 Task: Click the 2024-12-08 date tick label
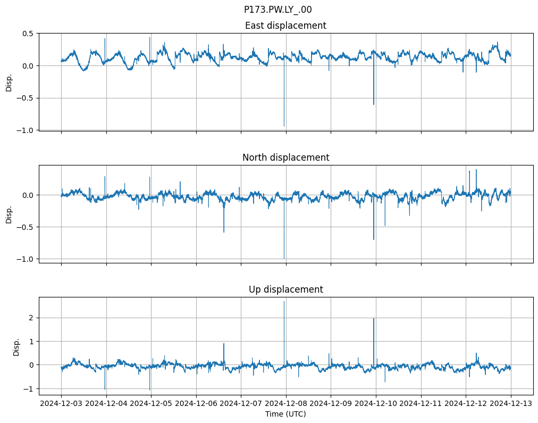point(286,404)
